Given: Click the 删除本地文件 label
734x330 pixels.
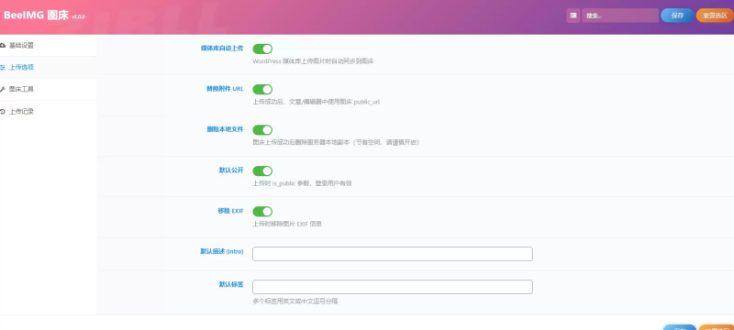Looking at the screenshot, I should click(x=225, y=129).
